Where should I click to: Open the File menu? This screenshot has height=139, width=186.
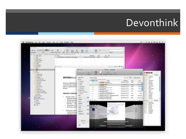[x=36, y=42]
